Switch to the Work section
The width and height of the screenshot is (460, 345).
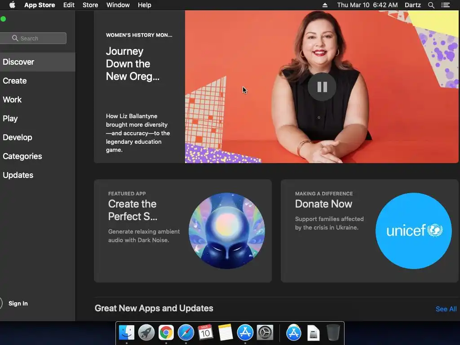(x=38, y=99)
